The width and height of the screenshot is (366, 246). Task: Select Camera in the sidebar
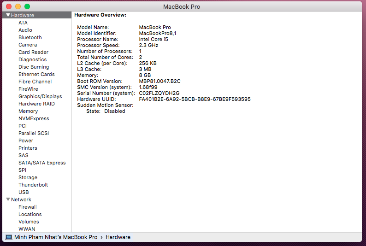coord(28,45)
